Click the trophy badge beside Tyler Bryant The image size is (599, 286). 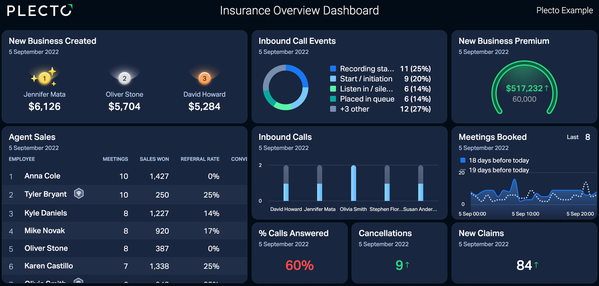click(79, 193)
